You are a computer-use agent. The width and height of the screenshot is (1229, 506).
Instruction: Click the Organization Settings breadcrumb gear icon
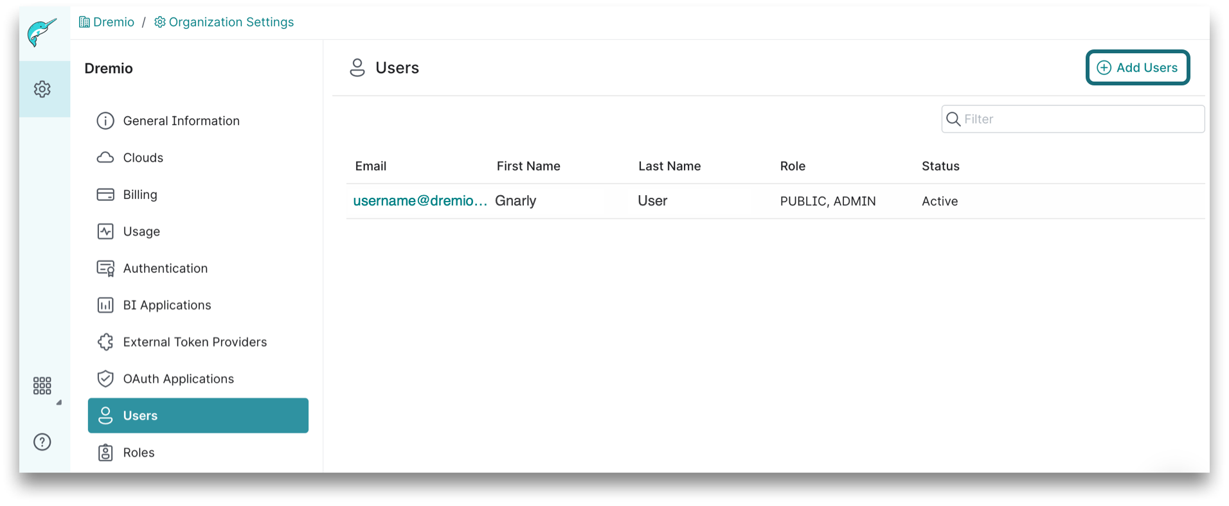[x=160, y=22]
